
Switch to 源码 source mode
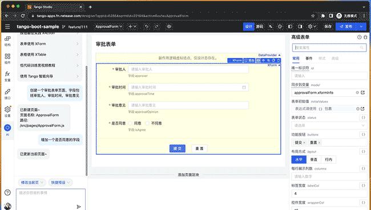[x=260, y=27]
